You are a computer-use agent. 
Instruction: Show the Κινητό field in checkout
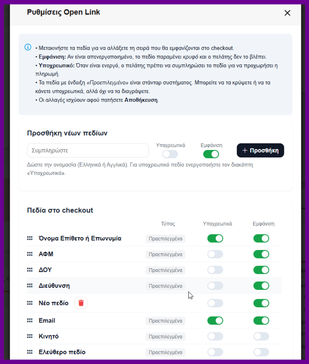tap(261, 336)
